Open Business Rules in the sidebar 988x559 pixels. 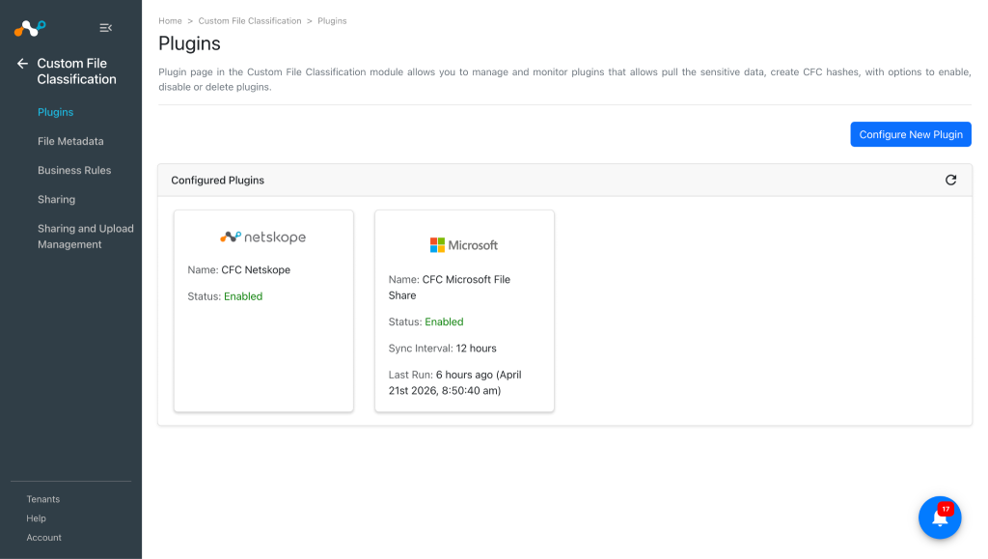[x=74, y=170]
